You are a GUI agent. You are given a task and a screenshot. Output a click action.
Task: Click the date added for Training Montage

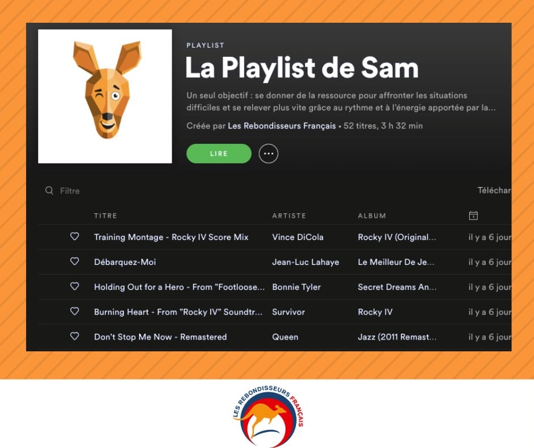[490, 237]
